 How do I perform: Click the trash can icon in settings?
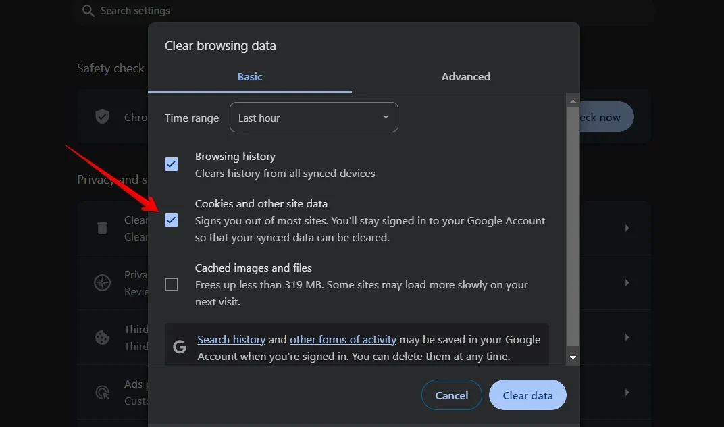click(x=102, y=228)
